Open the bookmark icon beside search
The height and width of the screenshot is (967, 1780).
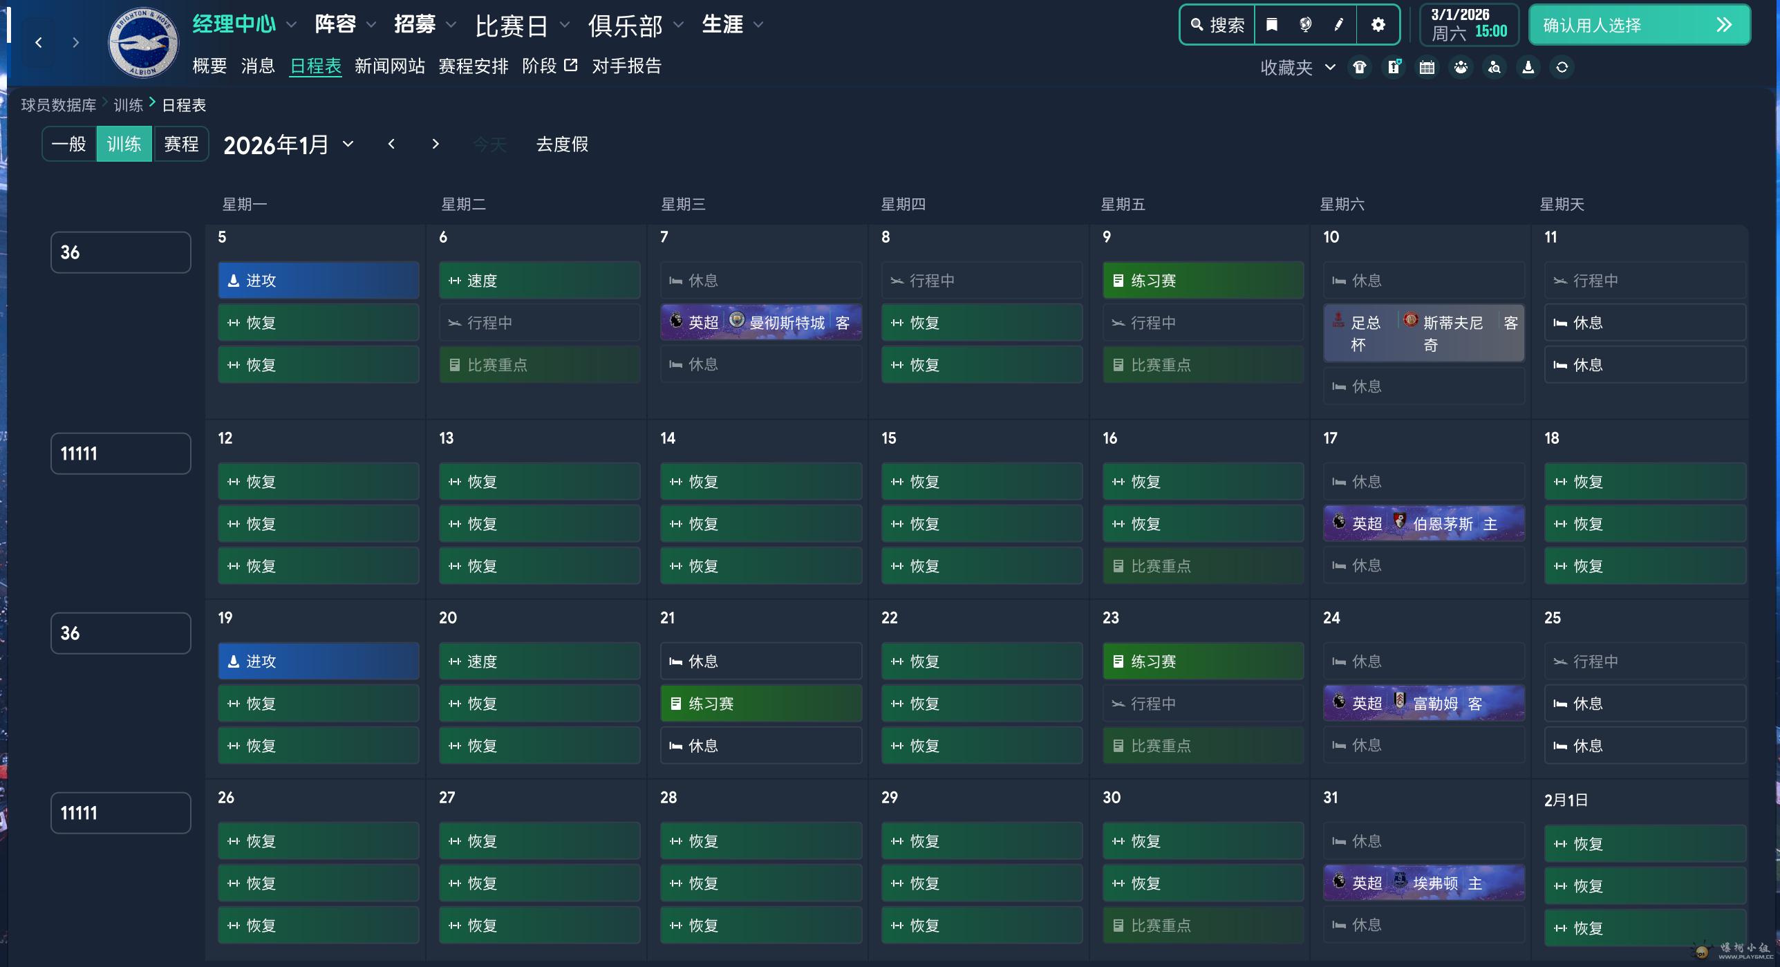(x=1271, y=25)
